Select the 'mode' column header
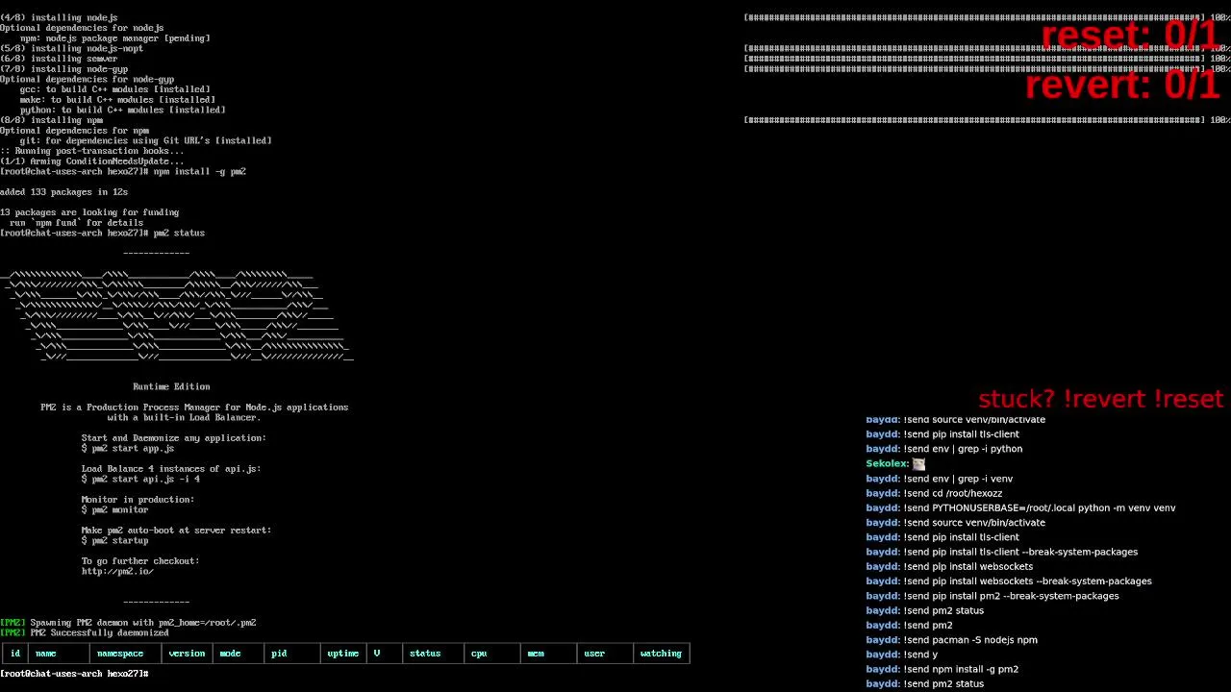Screen dimensions: 1231x692 tap(230, 654)
